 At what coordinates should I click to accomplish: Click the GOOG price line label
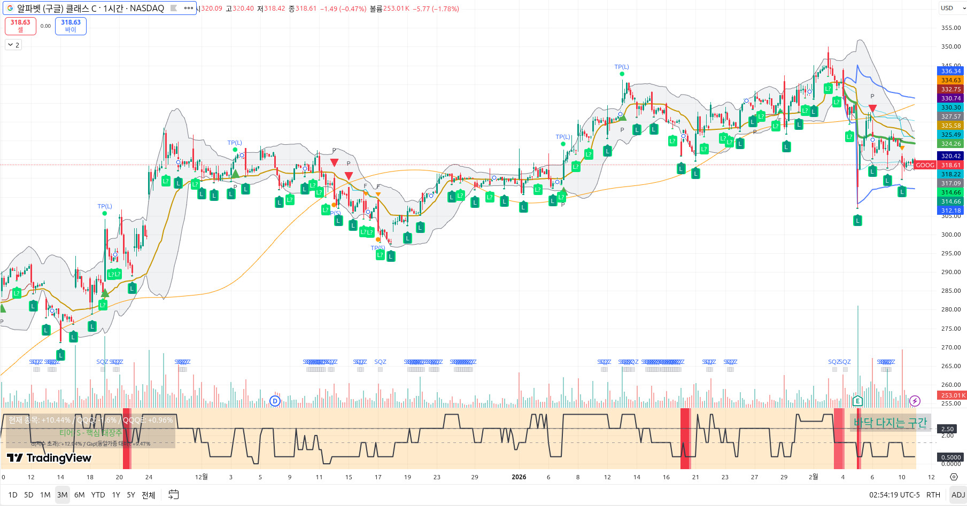coord(925,165)
